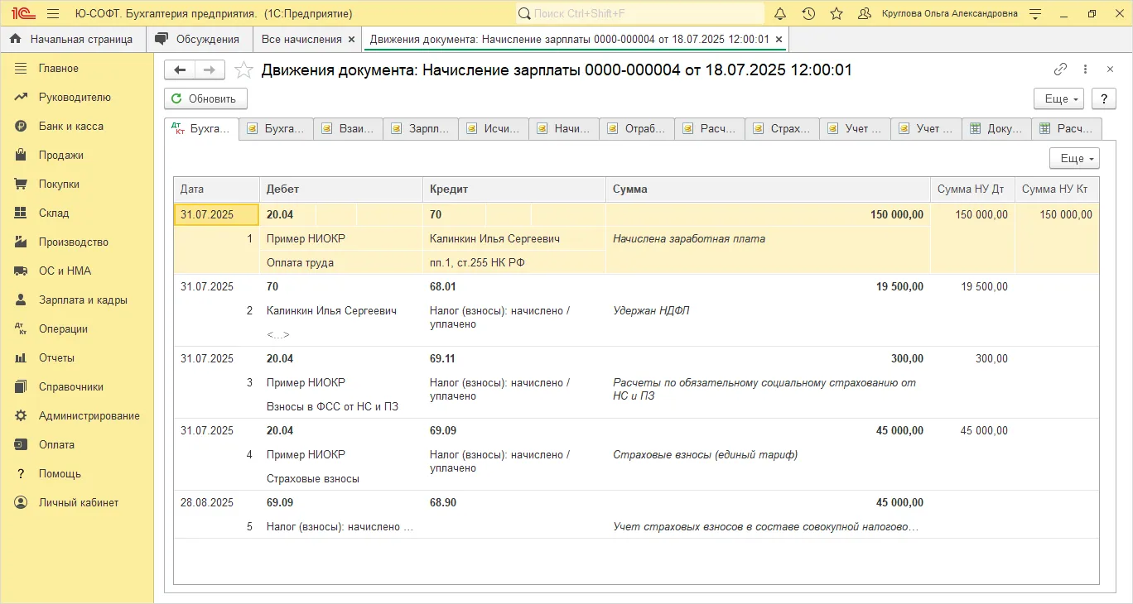Get link to this form icon
This screenshot has height=604, width=1133.
point(1060,70)
